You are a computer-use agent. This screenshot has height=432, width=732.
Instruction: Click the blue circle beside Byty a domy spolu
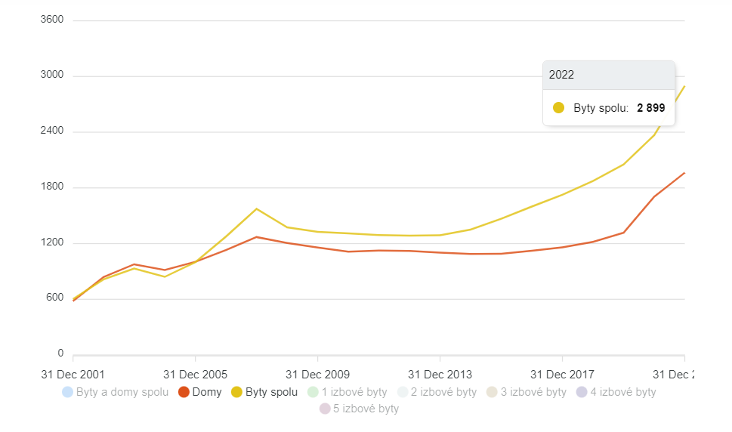click(67, 392)
